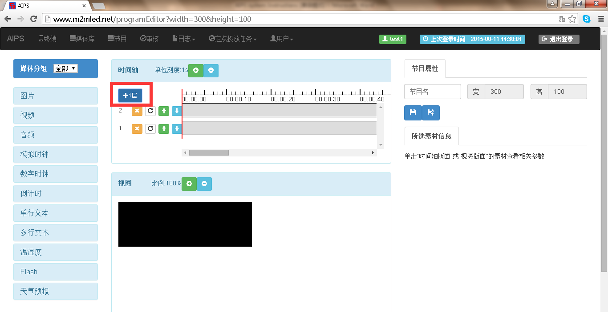Click the AIPS brand link

coord(16,39)
